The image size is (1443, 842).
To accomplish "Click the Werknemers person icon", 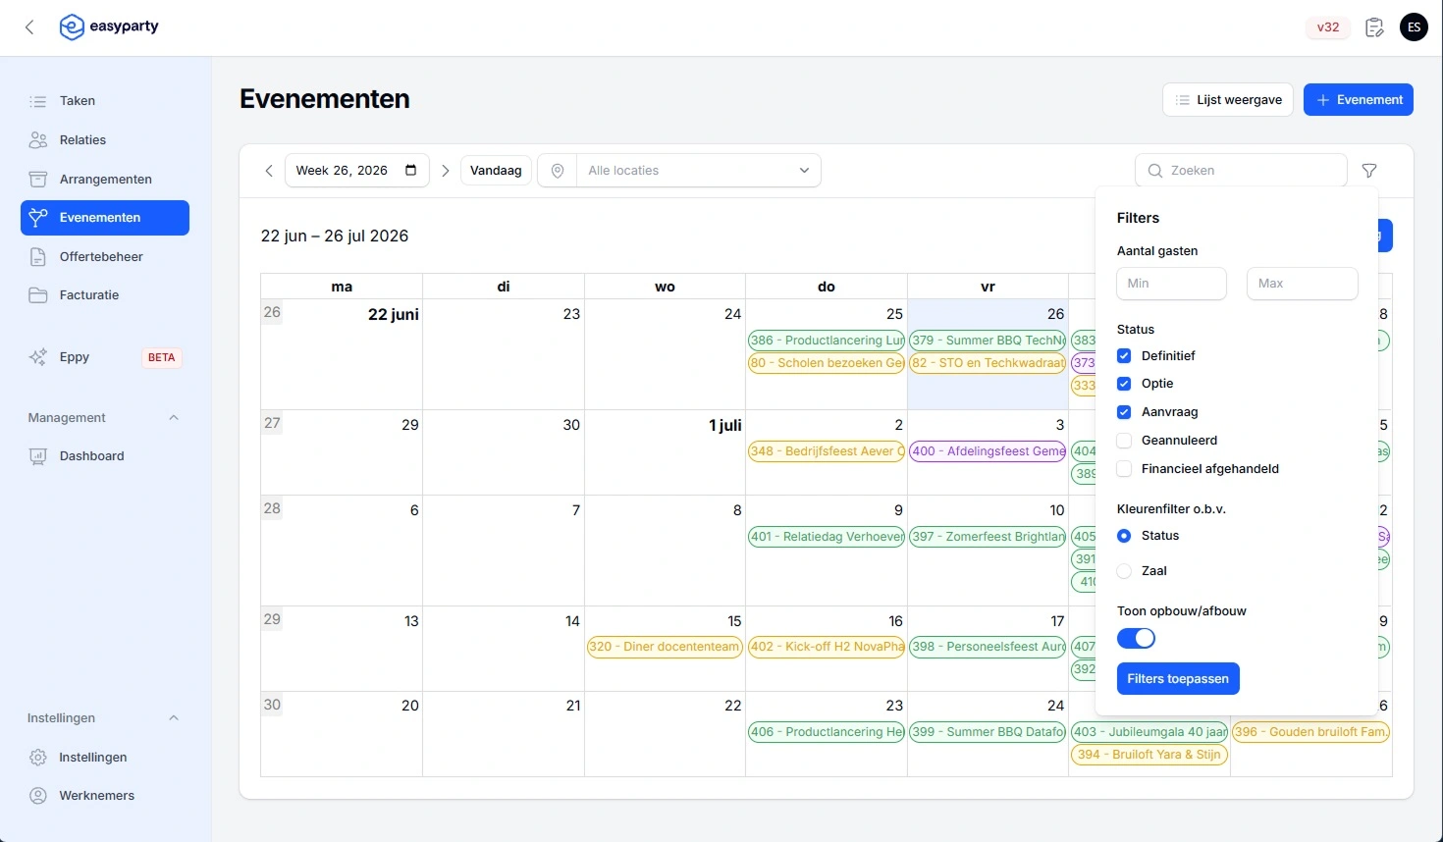I will tap(38, 796).
